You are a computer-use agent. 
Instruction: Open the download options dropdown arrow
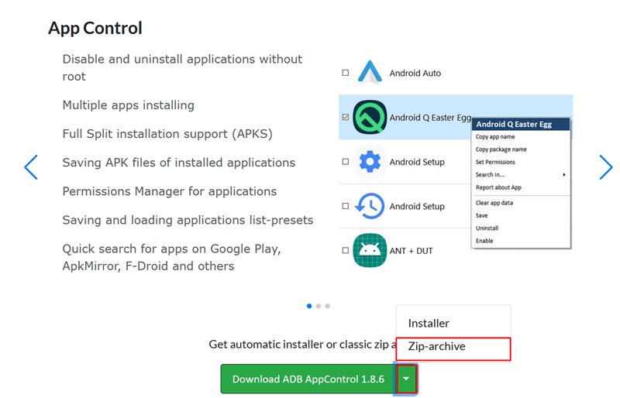[x=406, y=379]
